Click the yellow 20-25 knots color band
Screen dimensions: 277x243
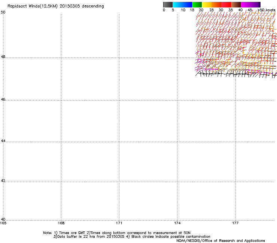[207, 4]
